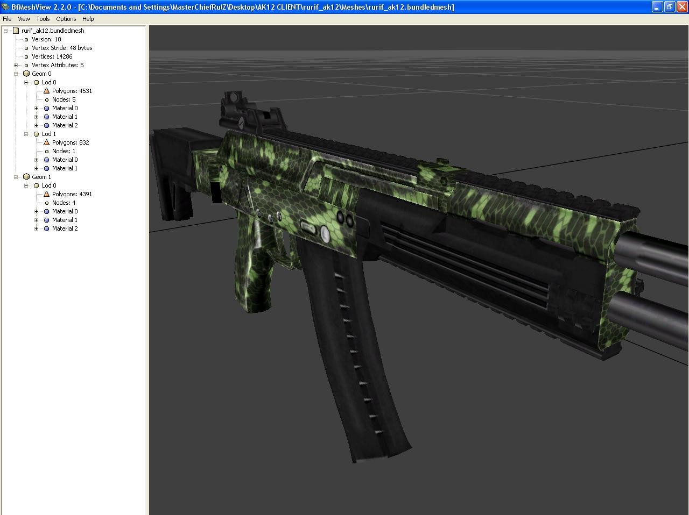Image resolution: width=689 pixels, height=515 pixels.
Task: Collapse Lod 0 under Geom 0
Action: tap(25, 82)
